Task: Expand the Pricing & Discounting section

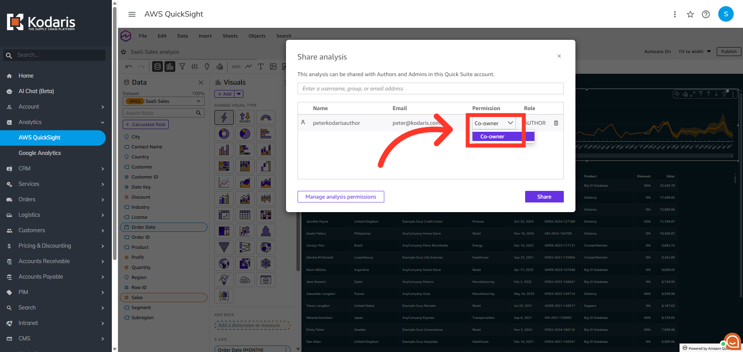Action: [x=103, y=246]
